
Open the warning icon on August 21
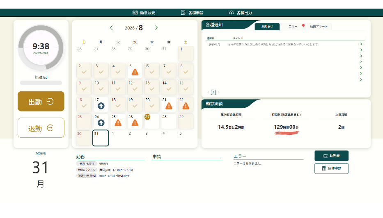(169, 106)
